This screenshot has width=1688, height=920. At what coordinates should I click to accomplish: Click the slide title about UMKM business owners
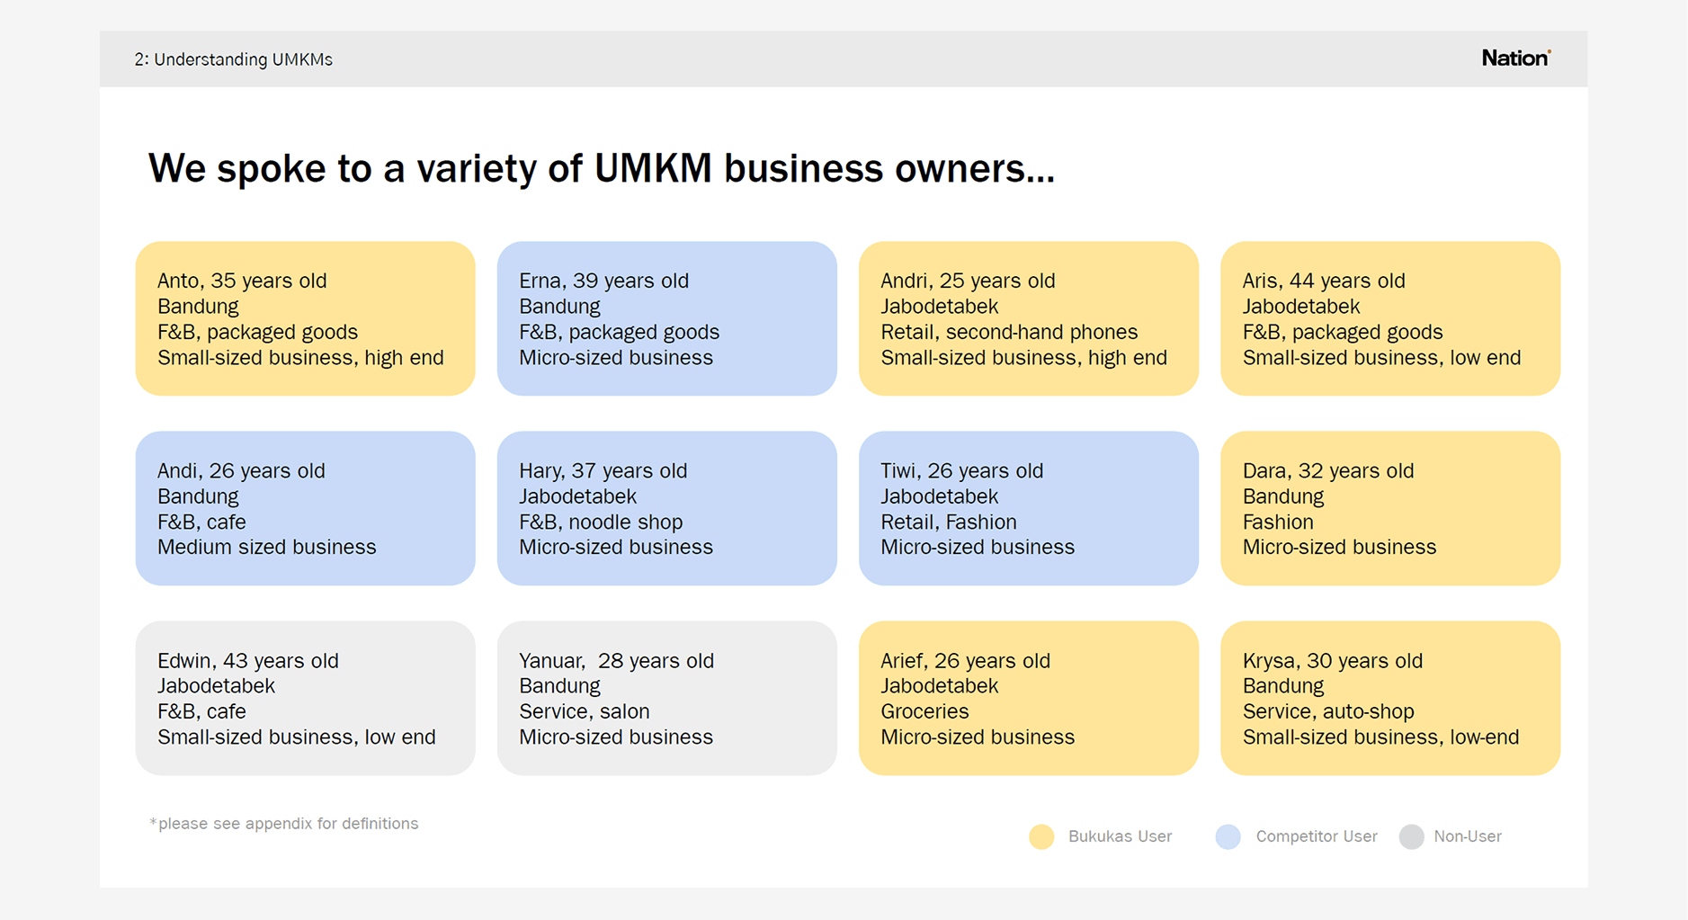[x=602, y=169]
